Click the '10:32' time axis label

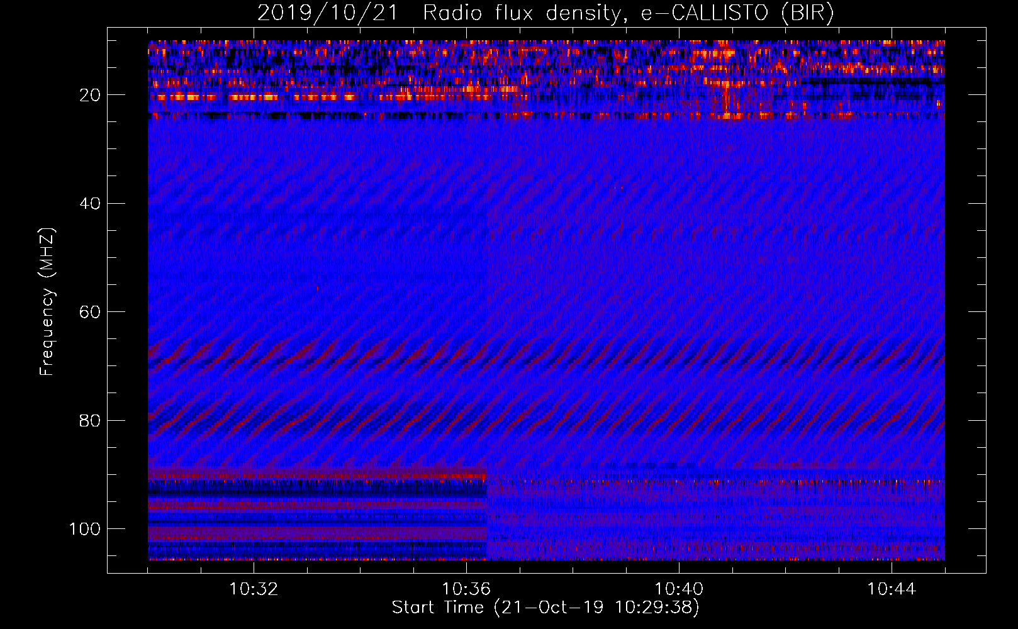[x=254, y=589]
